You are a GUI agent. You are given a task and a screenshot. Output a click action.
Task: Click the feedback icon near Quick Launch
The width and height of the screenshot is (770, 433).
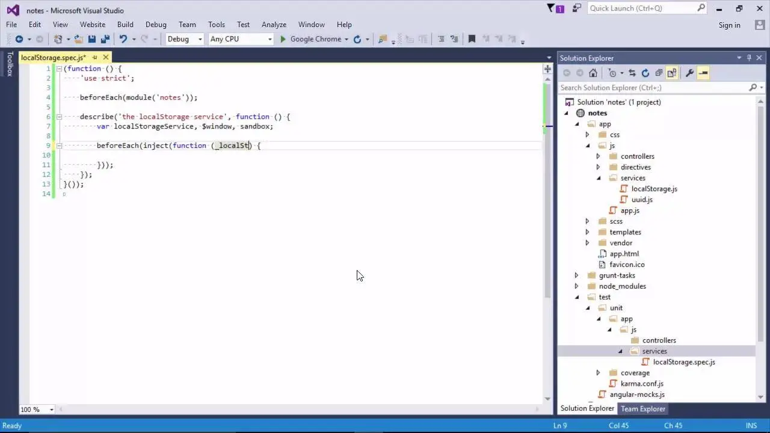coord(577,8)
